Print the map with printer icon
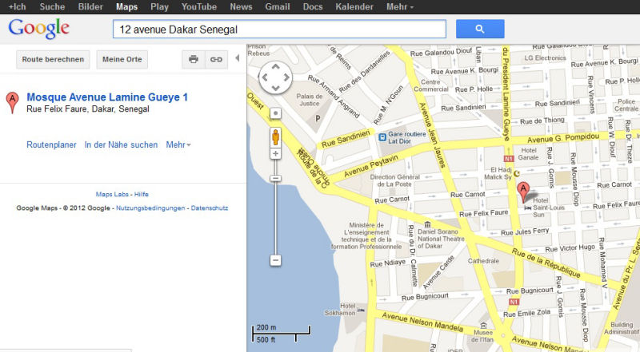Screen dimensions: 640x352 click(194, 60)
